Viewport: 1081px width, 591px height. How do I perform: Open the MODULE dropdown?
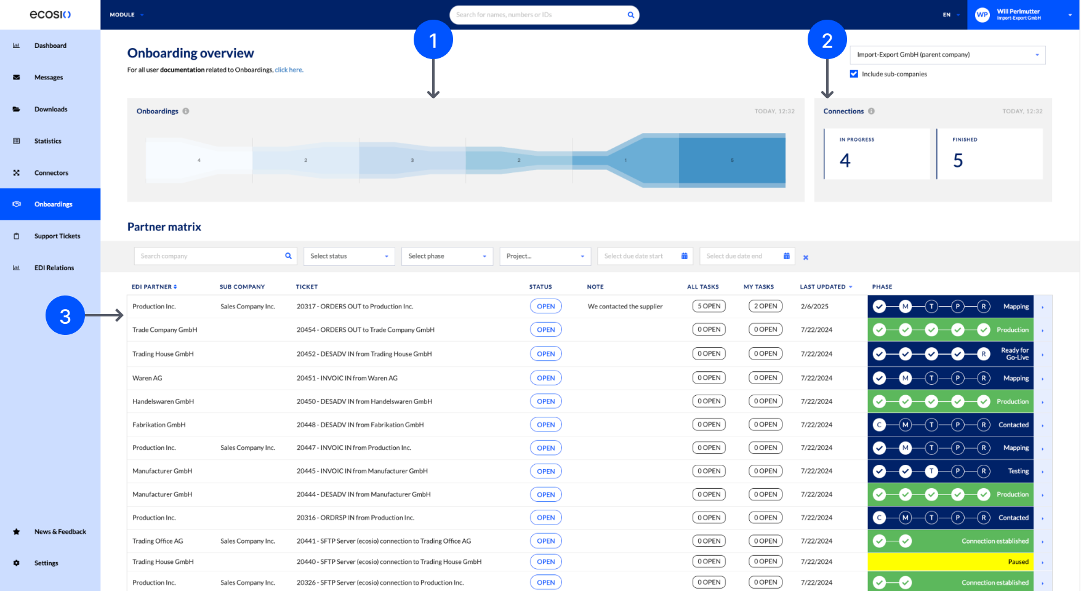click(126, 15)
